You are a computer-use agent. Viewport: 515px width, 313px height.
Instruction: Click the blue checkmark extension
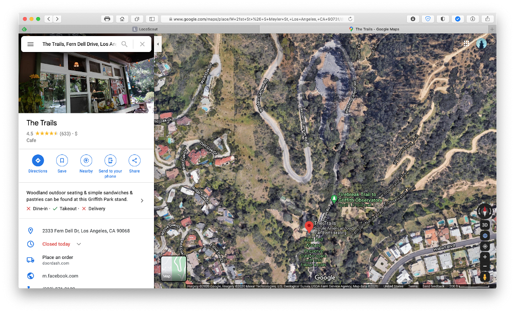click(457, 19)
